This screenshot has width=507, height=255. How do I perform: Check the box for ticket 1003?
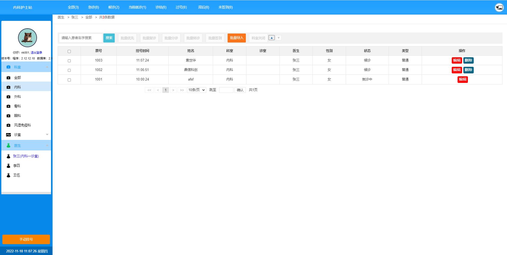tap(69, 61)
